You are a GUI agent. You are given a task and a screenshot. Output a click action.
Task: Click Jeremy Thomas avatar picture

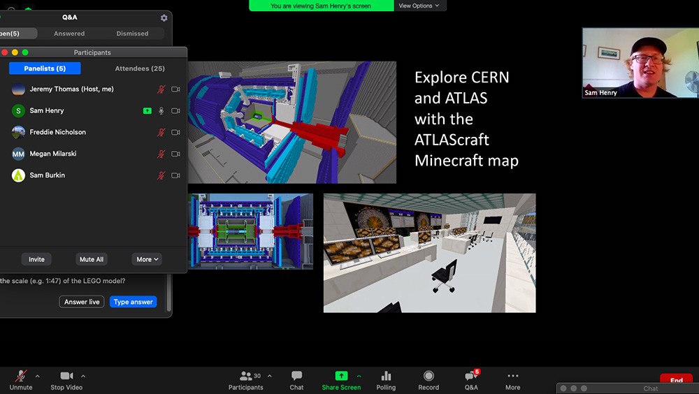point(18,89)
